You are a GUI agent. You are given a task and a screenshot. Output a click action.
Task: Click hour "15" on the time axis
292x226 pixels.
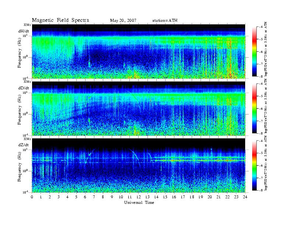[165, 197]
